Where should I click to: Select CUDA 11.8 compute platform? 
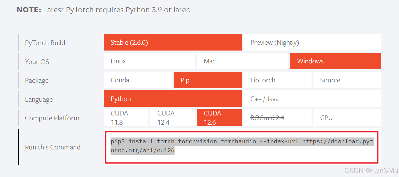click(126, 117)
